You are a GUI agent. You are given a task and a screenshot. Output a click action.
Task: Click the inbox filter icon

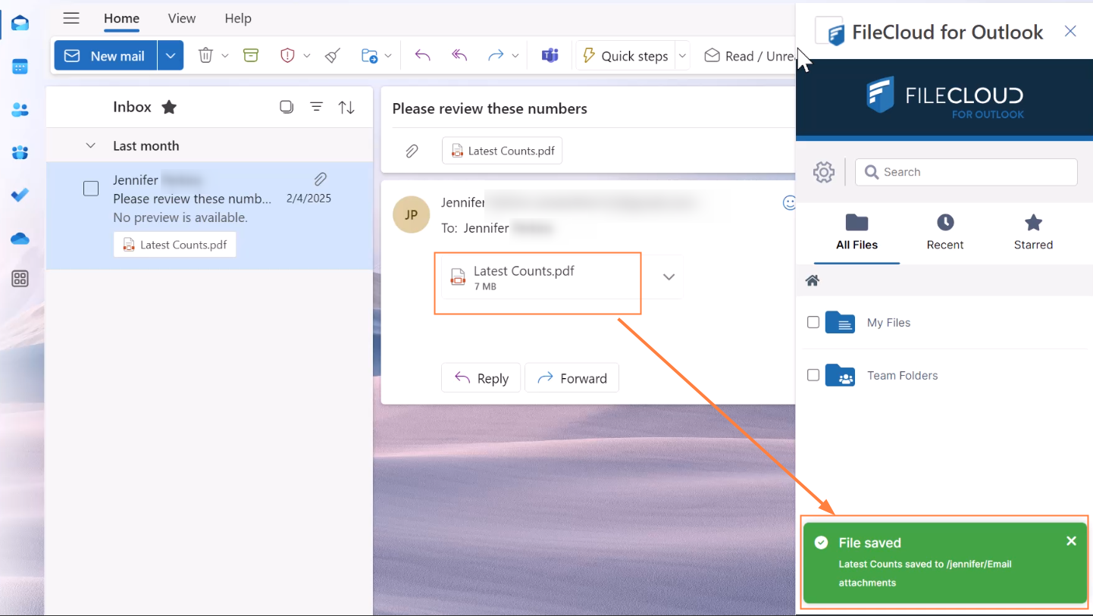click(317, 108)
